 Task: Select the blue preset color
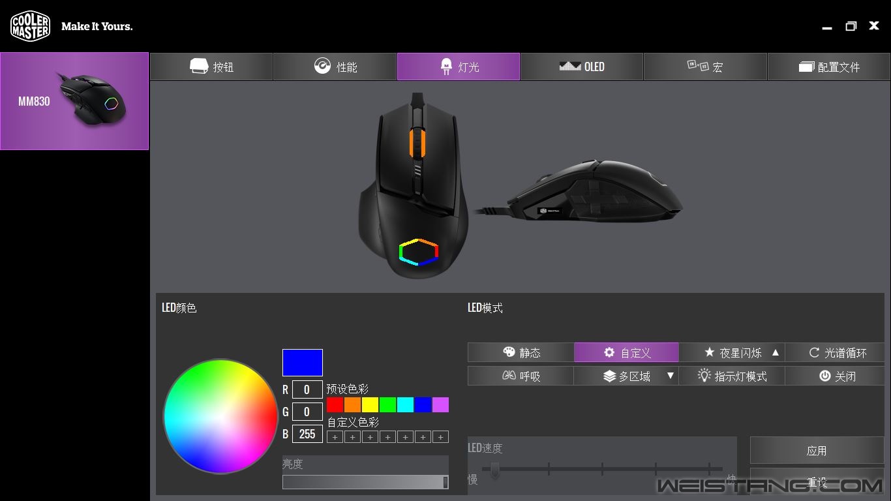point(423,404)
